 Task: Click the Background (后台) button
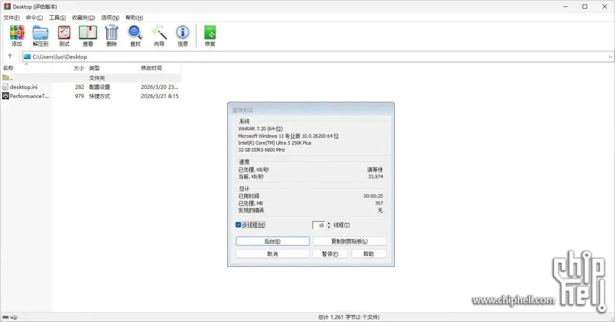[x=272, y=241]
